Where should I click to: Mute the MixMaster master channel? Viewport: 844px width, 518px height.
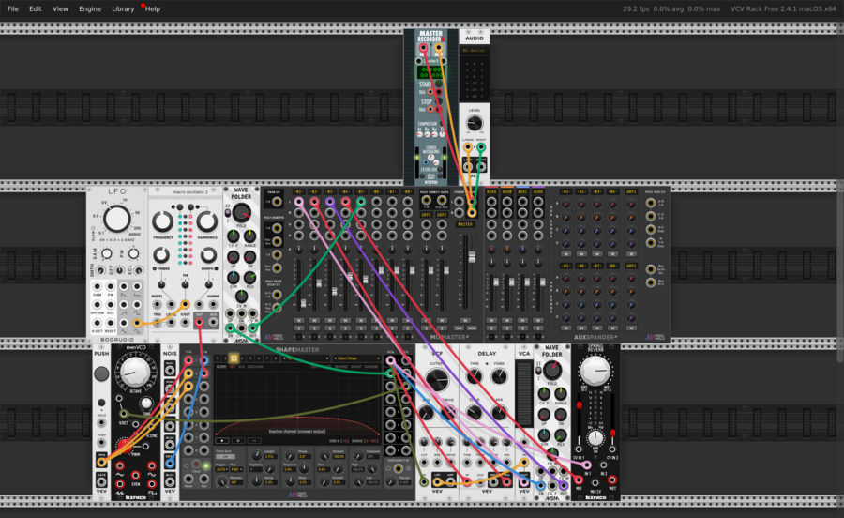(x=465, y=321)
